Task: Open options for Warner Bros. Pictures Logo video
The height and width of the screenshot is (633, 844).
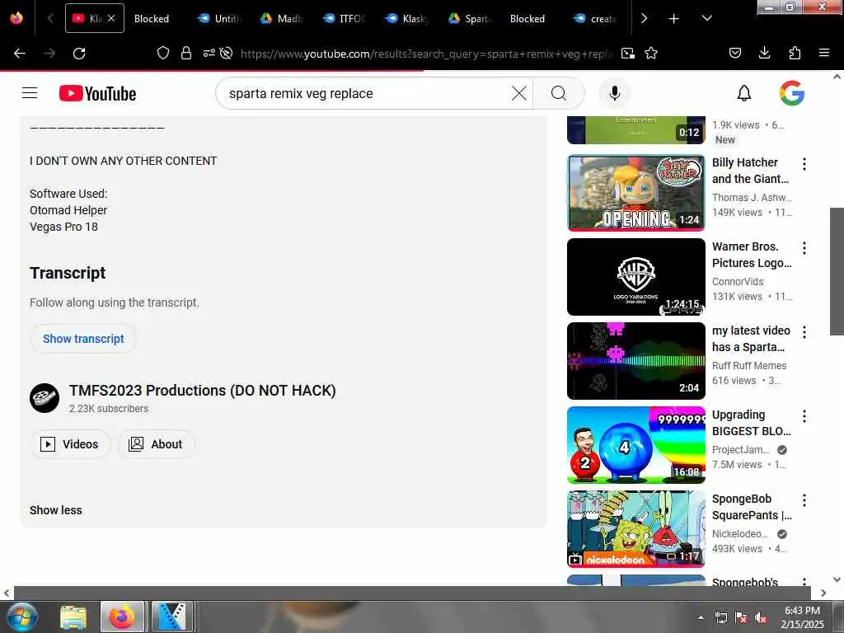Action: (804, 248)
